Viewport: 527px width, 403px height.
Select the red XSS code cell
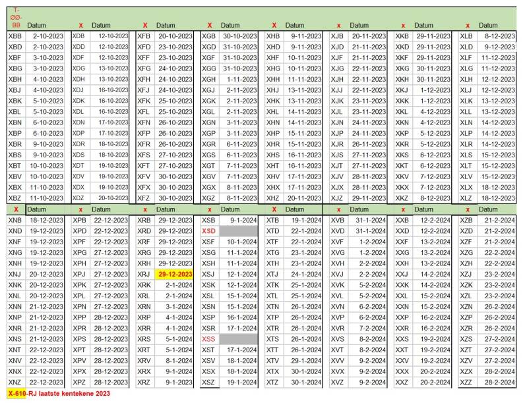click(208, 339)
